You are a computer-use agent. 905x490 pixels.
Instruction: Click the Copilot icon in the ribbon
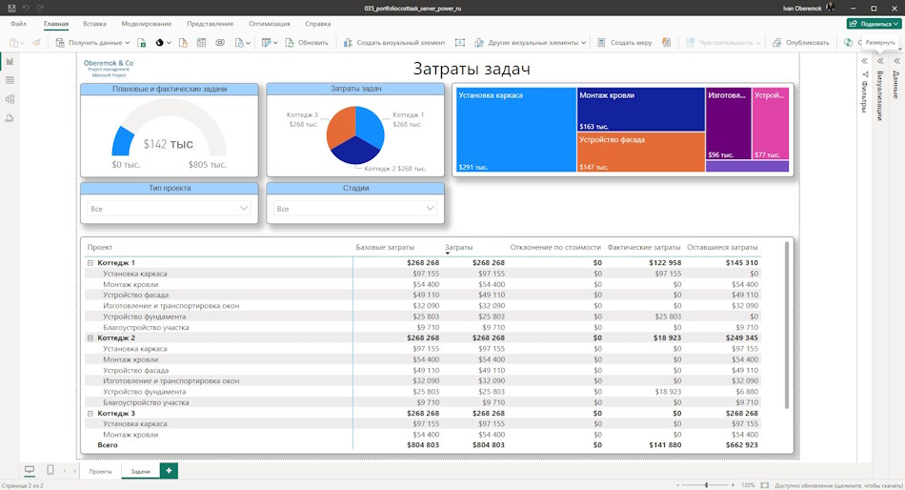[x=849, y=43]
